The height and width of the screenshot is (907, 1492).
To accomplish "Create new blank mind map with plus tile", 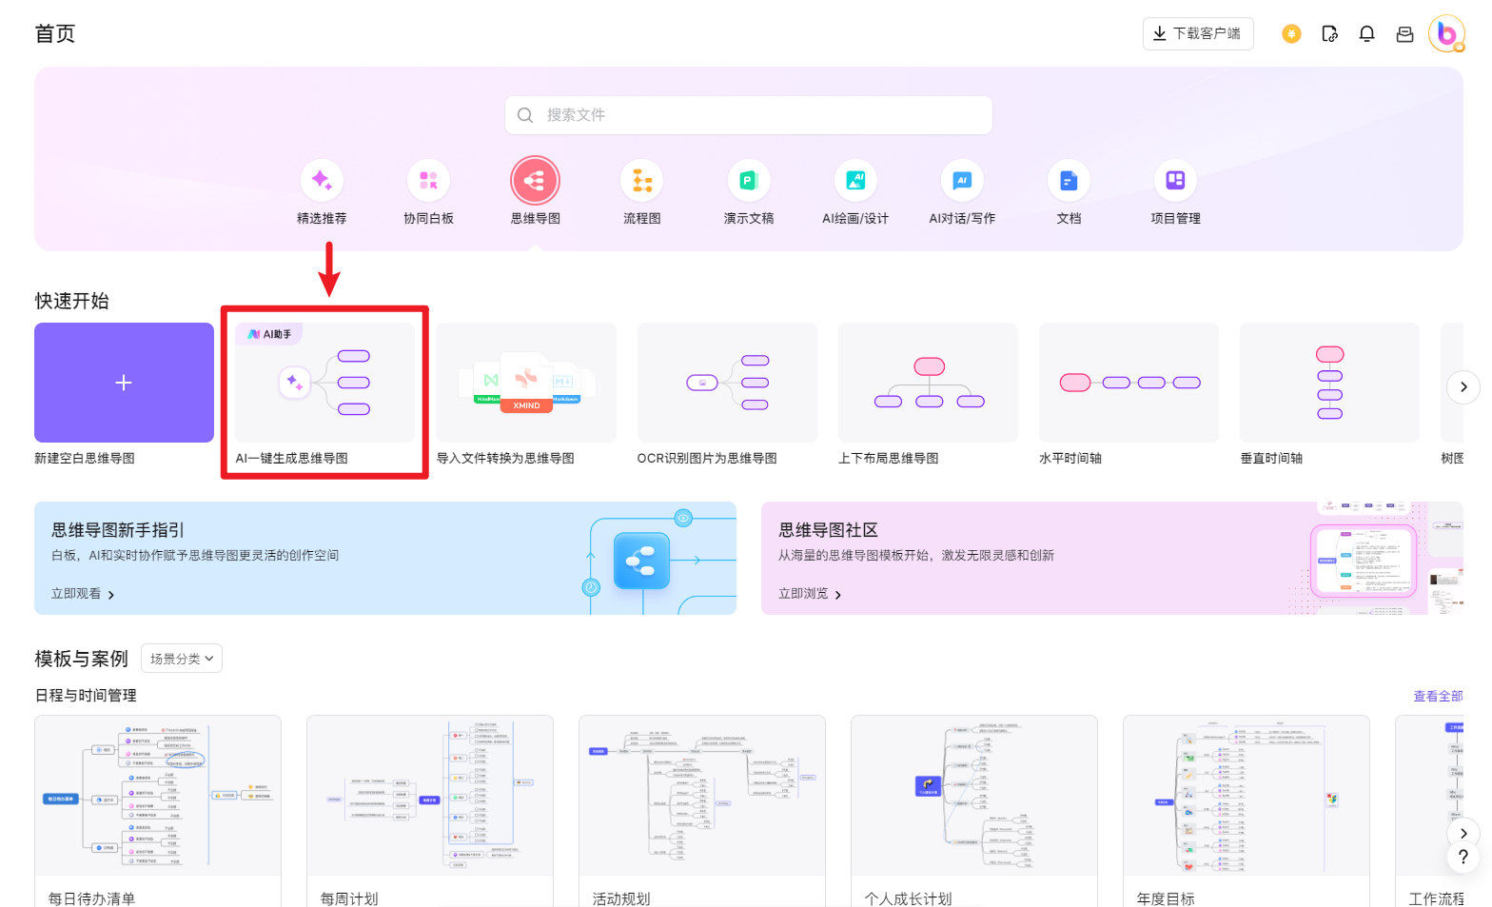I will tap(124, 383).
